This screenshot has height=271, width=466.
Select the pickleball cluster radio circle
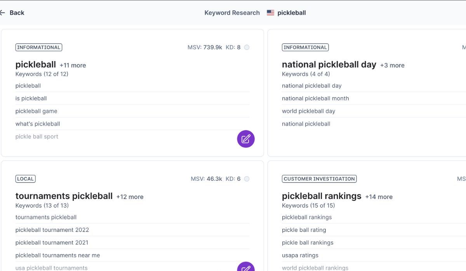click(x=247, y=47)
